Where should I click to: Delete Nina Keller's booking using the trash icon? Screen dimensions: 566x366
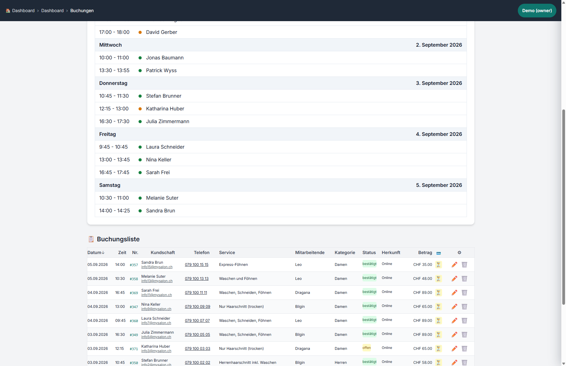[464, 307]
